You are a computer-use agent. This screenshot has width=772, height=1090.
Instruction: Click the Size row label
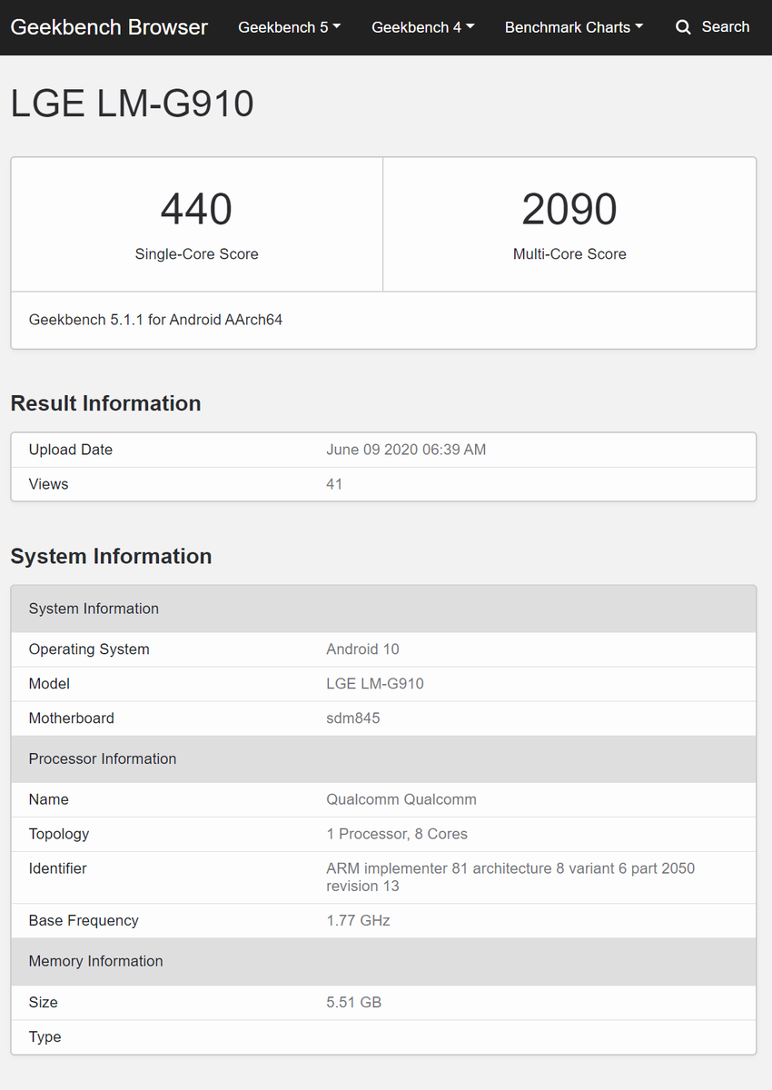[x=44, y=1003]
